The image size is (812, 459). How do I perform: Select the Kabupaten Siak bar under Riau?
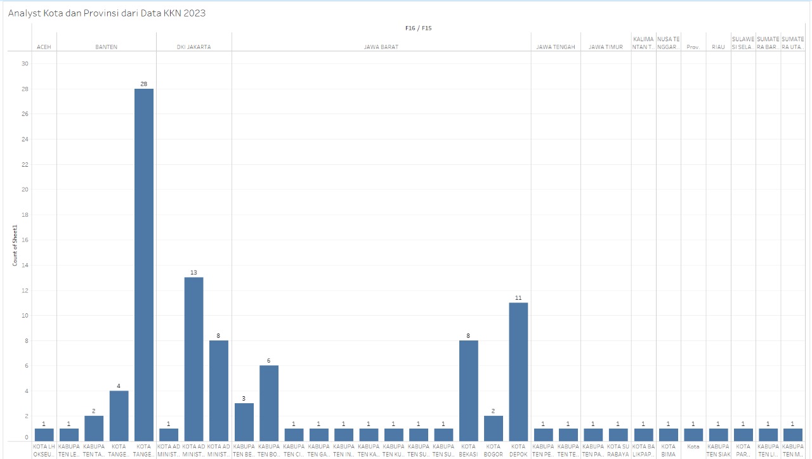click(718, 434)
